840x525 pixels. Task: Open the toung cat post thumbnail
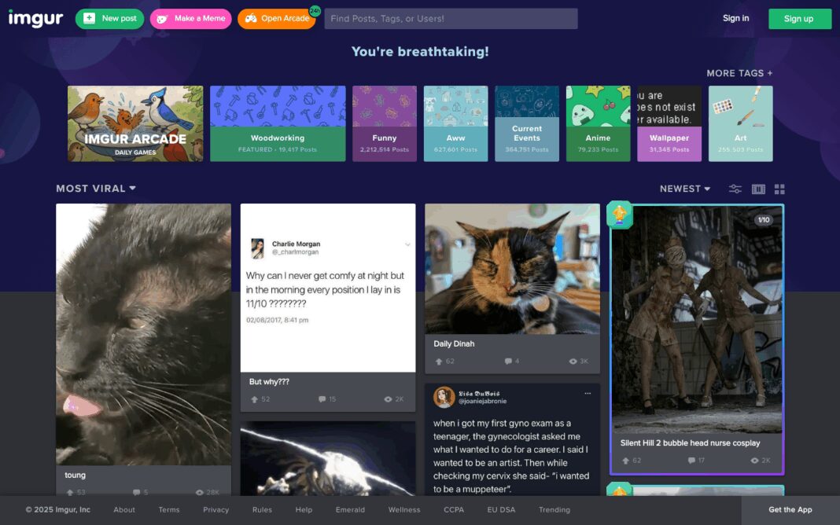coord(144,334)
